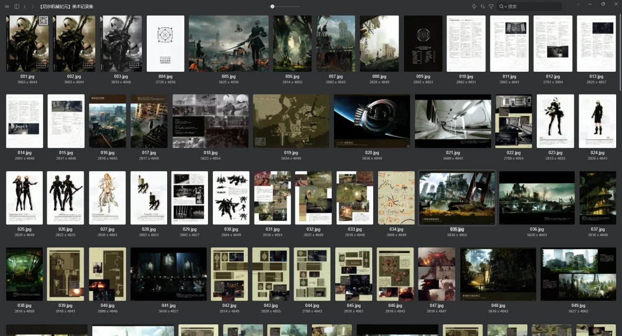This screenshot has width=622, height=336.
Task: Click the 031.jpg file name
Action: (273, 229)
